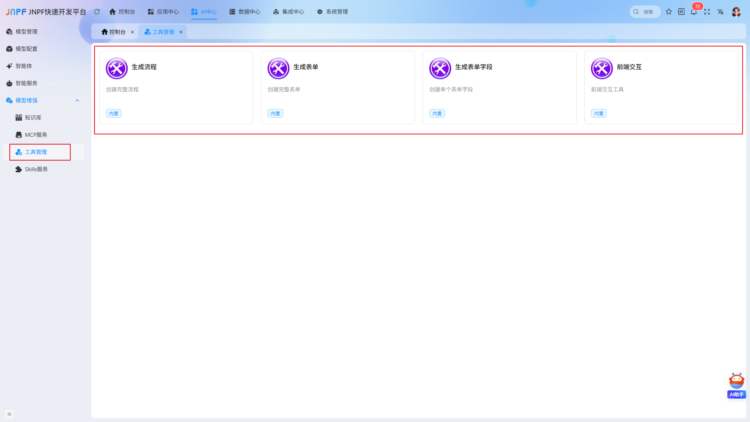This screenshot has height=422, width=750.
Task: Open the 系统管理 top menu
Action: pyautogui.click(x=332, y=12)
